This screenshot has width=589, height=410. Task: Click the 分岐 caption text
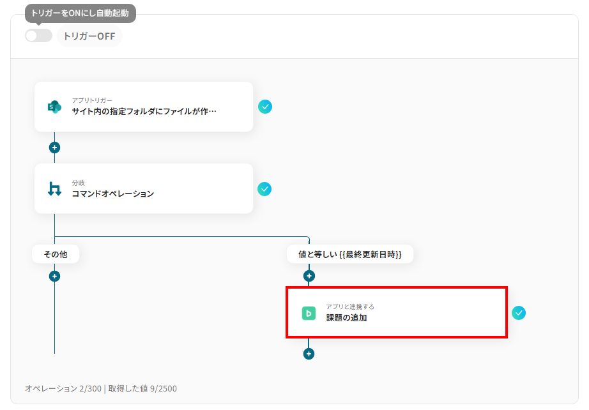78,183
